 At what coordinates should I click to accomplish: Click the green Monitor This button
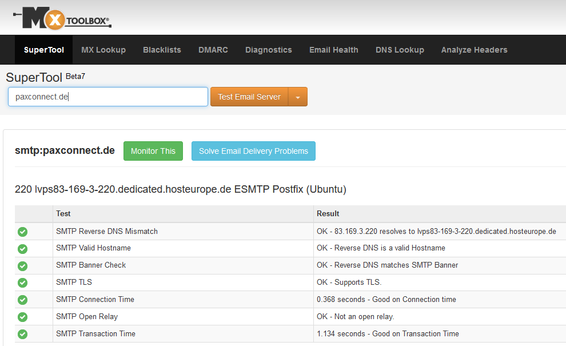tap(153, 151)
